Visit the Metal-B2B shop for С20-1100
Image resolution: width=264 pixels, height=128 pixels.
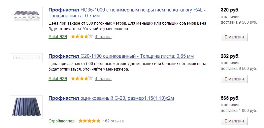pyautogui.click(x=58, y=78)
